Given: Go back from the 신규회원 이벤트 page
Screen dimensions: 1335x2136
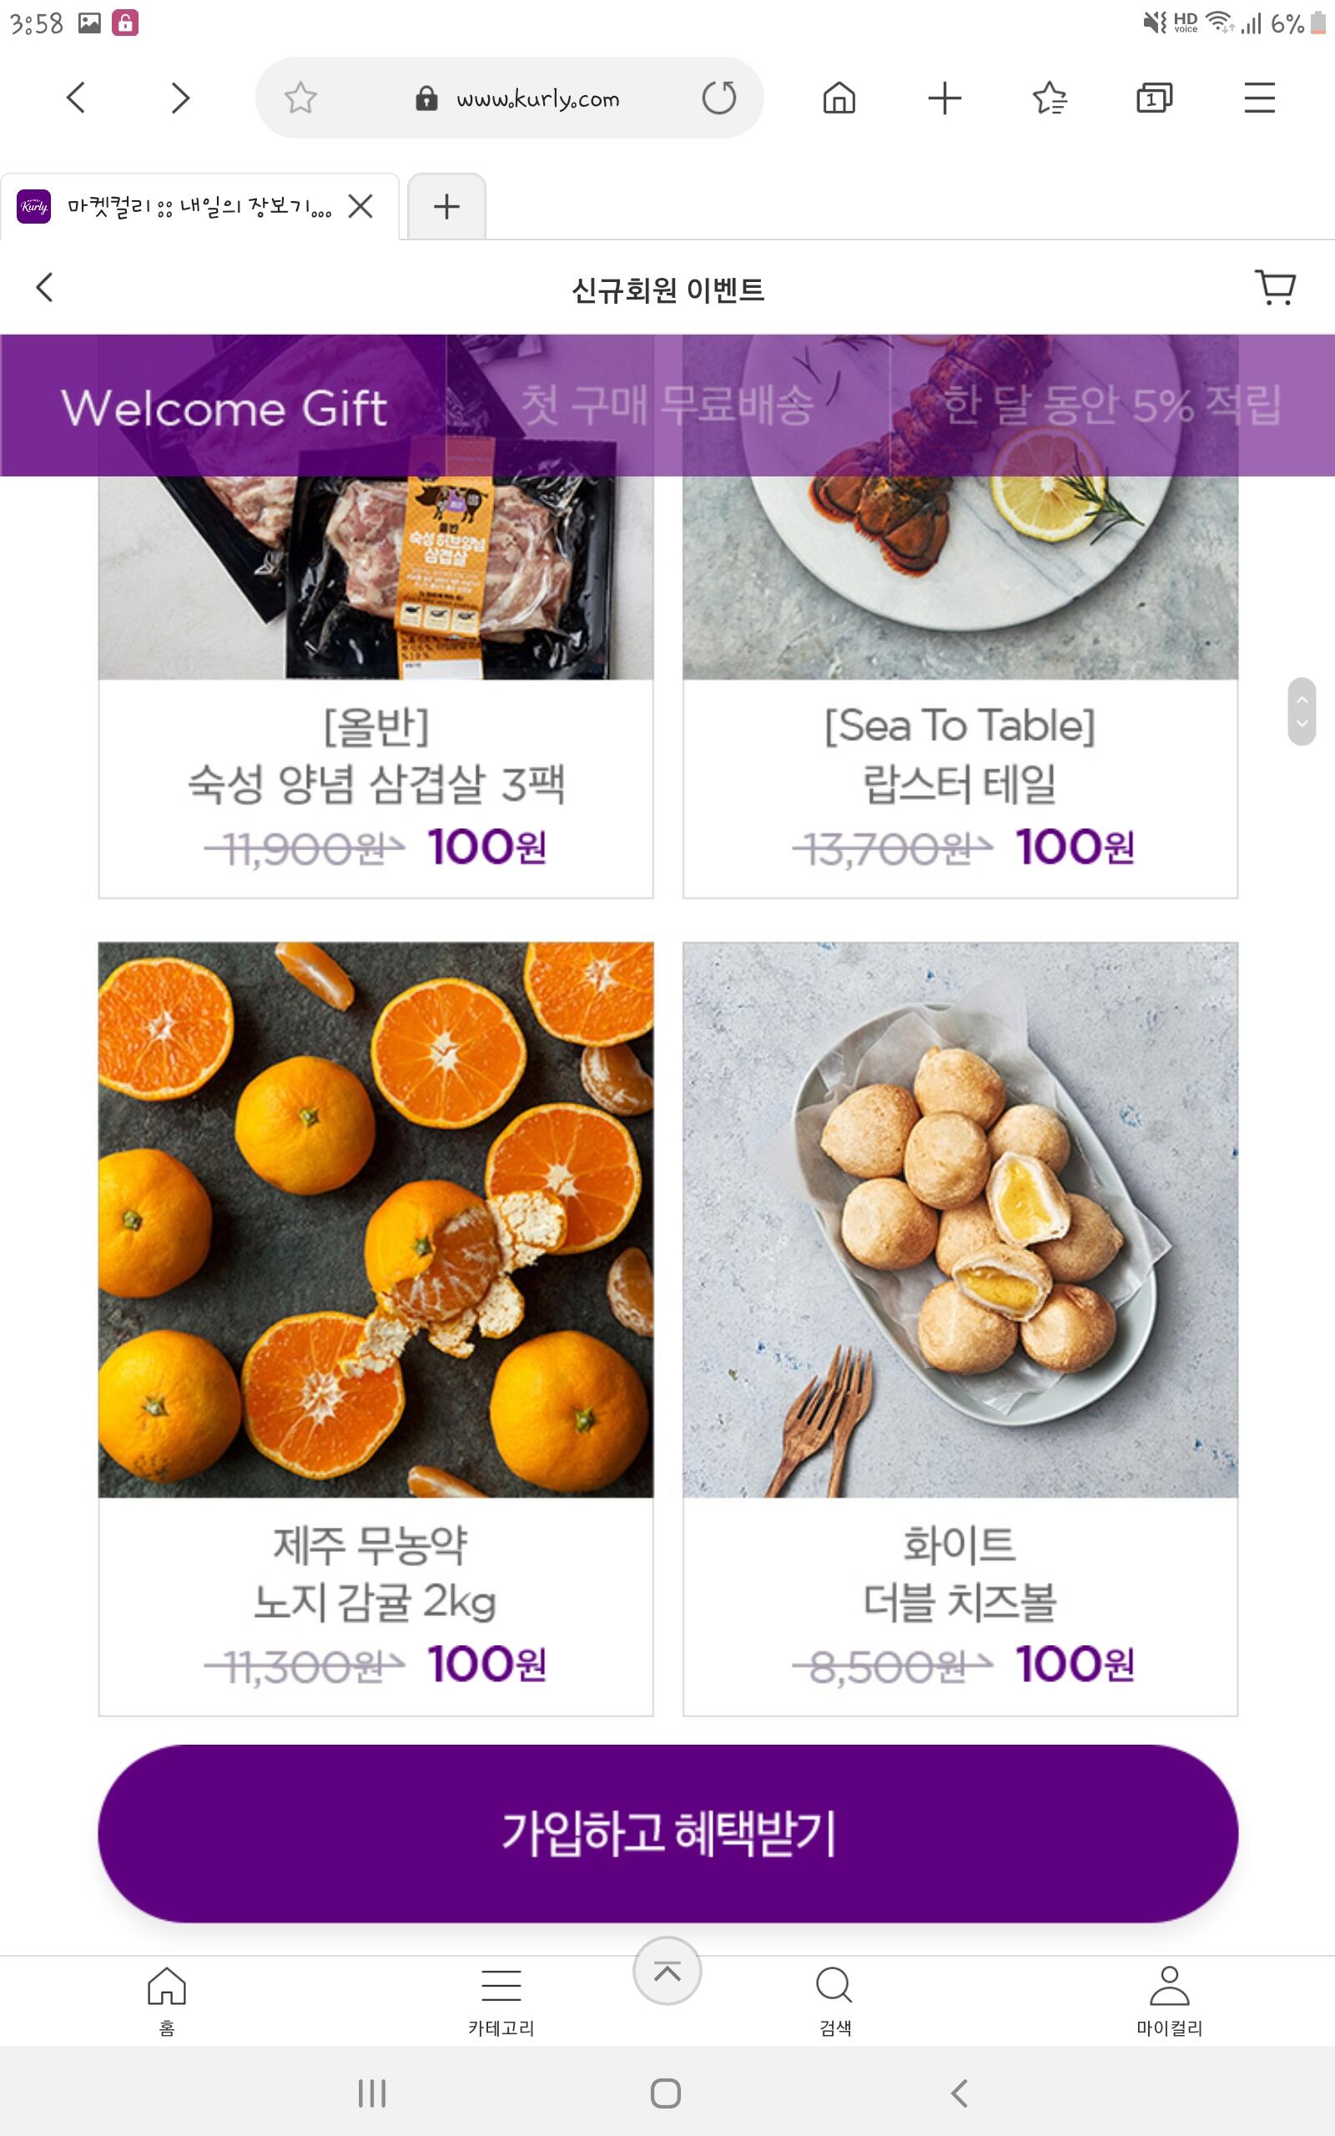Looking at the screenshot, I should click(x=45, y=288).
